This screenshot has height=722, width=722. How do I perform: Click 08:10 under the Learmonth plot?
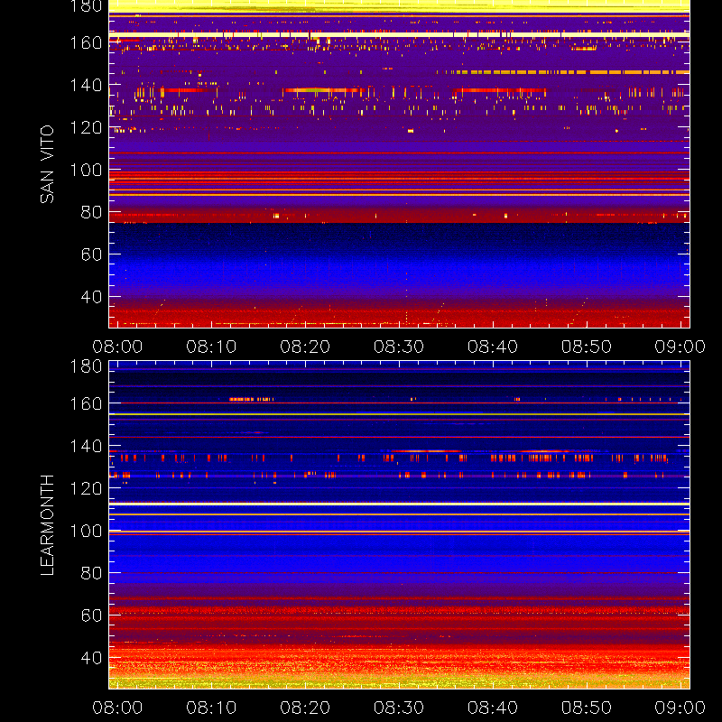(x=211, y=708)
